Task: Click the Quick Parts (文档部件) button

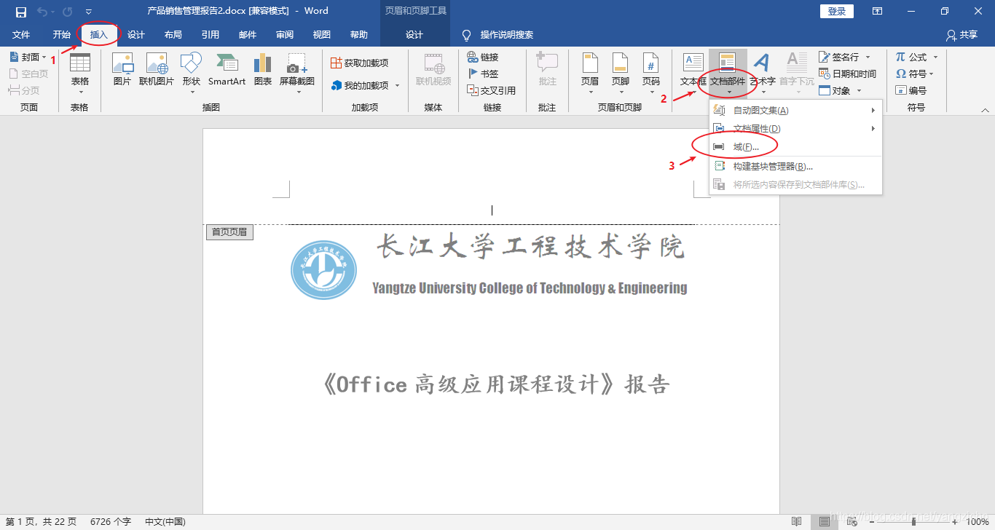Action: click(728, 74)
